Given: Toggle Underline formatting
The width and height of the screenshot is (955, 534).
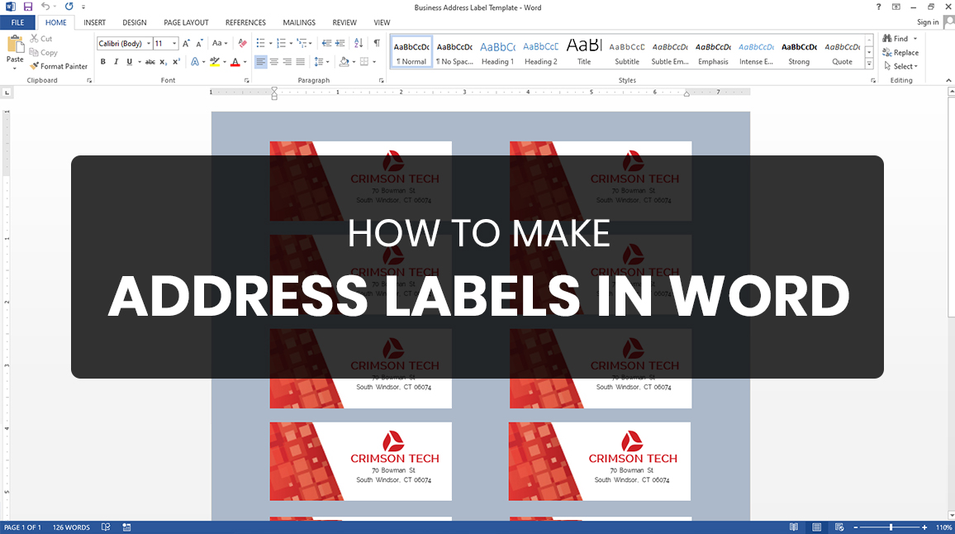Looking at the screenshot, I should [x=129, y=61].
